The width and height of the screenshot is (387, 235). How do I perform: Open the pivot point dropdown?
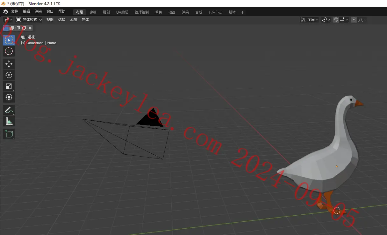326,20
